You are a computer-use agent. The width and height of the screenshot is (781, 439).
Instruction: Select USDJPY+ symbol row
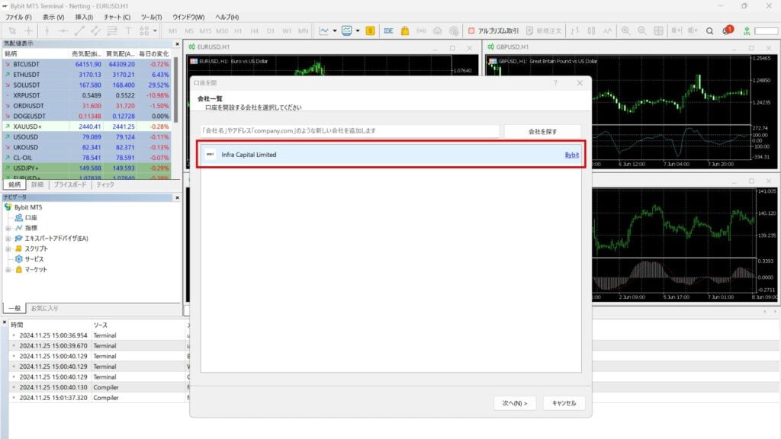pos(87,168)
